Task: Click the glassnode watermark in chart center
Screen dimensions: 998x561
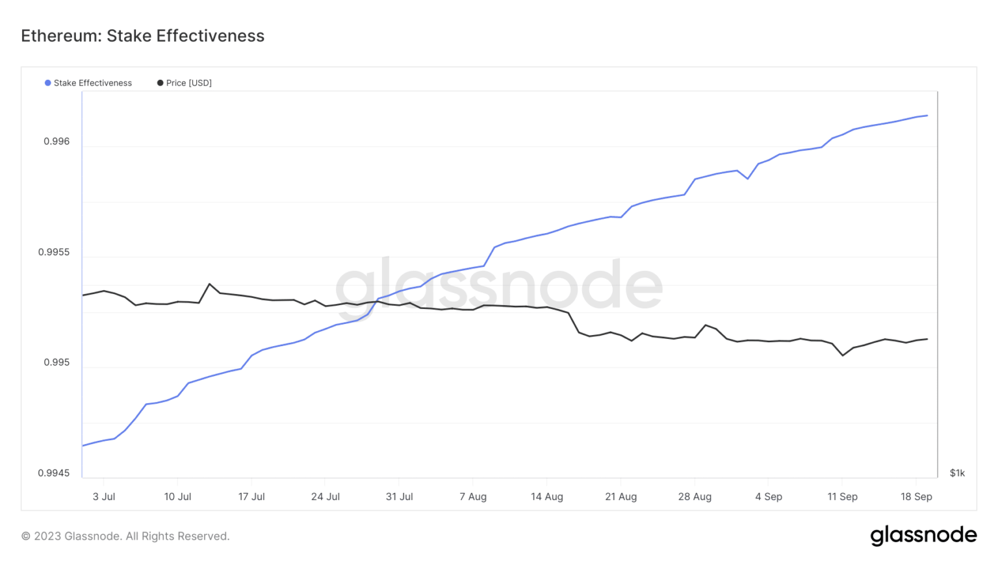Action: 499,284
